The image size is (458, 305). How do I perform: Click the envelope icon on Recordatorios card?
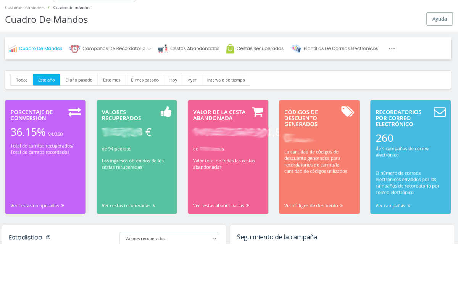click(x=439, y=112)
